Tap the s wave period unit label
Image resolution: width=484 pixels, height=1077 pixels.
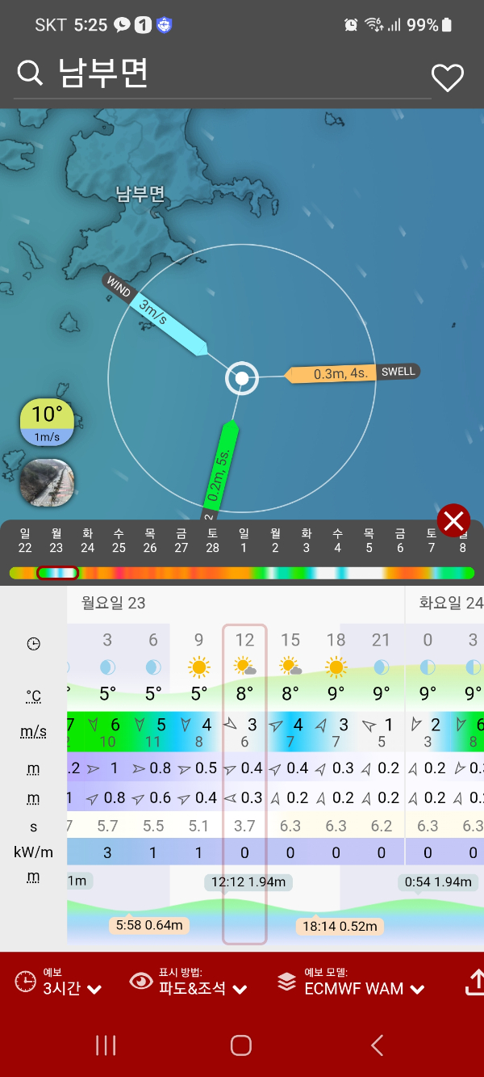(x=33, y=827)
